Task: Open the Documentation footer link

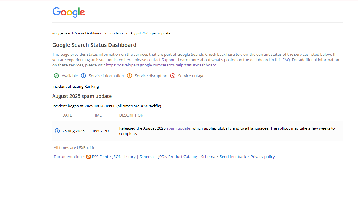Action: pos(68,157)
